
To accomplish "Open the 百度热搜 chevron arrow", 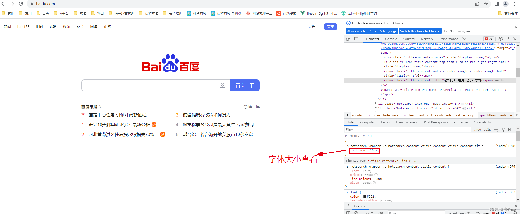I will pyautogui.click(x=100, y=107).
